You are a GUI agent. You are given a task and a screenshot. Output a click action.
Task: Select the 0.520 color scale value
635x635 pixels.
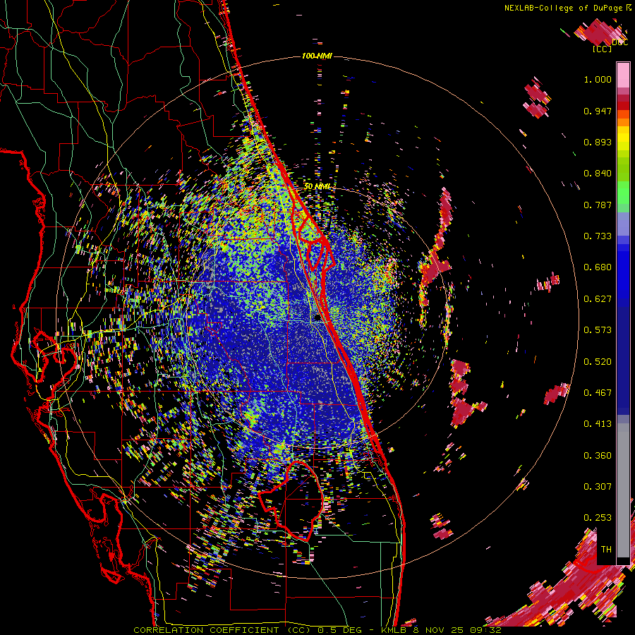point(598,362)
